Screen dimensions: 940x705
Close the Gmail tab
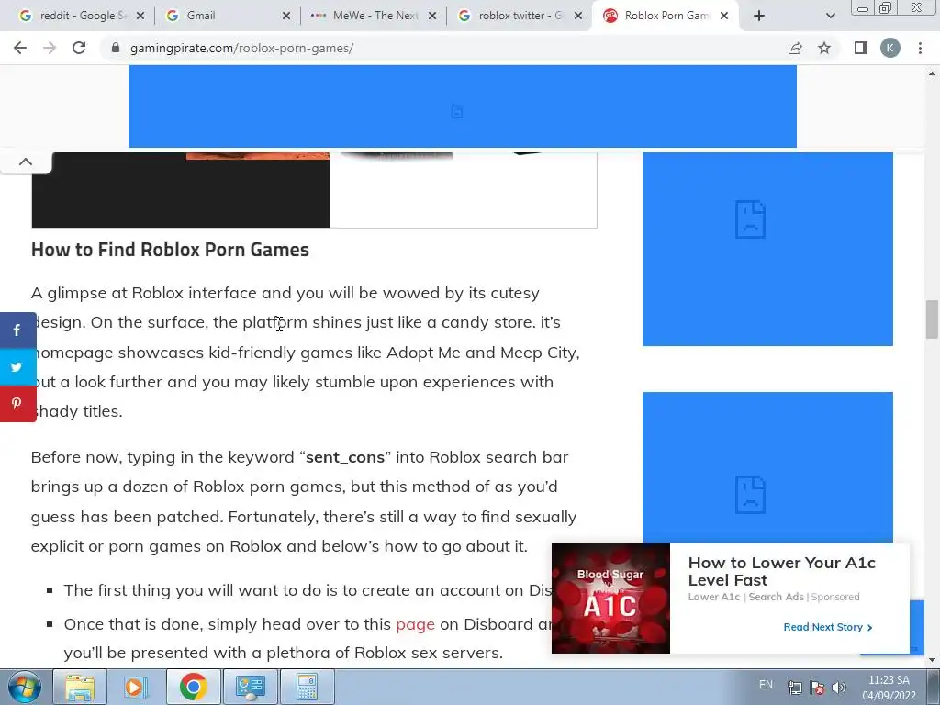coord(286,17)
